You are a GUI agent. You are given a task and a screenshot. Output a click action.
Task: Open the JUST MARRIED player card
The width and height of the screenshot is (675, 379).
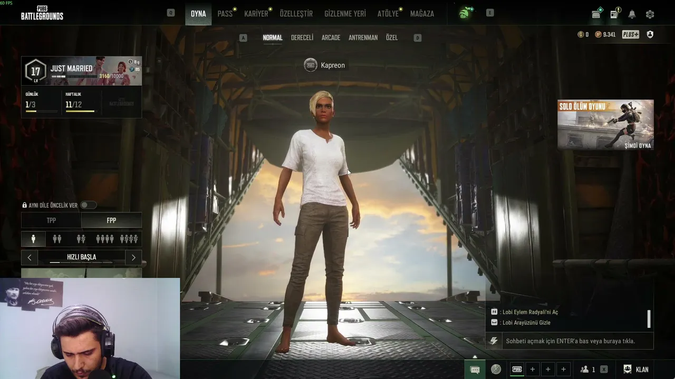pyautogui.click(x=82, y=71)
